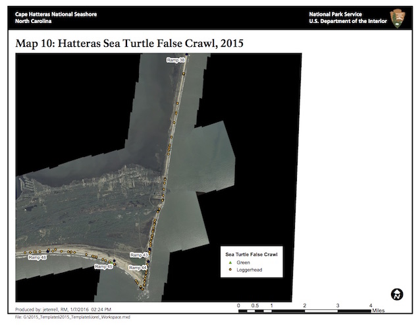Image resolution: width=420 pixels, height=325 pixels.
Task: Click the Miles unit label on scale bar
Action: click(381, 310)
